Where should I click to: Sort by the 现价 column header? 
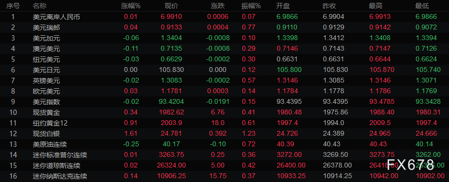click(171, 6)
